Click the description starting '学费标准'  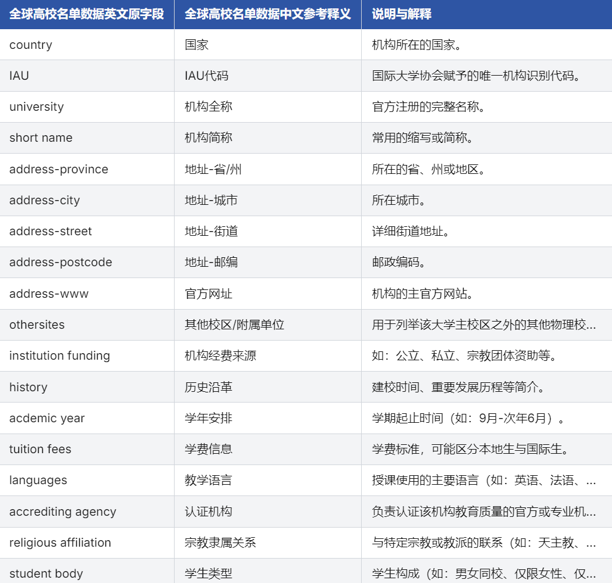(470, 449)
